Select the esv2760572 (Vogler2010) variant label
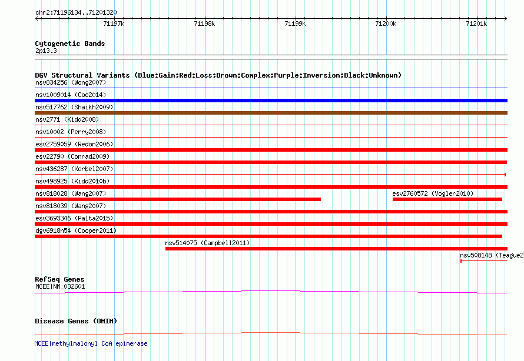The width and height of the screenshot is (524, 361). [432, 194]
